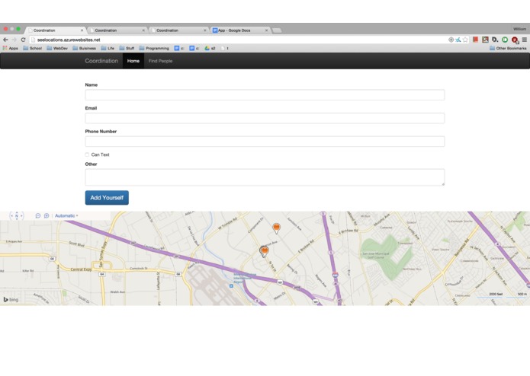530x376 pixels.
Task: Open the Automatic map style dropdown
Action: pyautogui.click(x=66, y=216)
